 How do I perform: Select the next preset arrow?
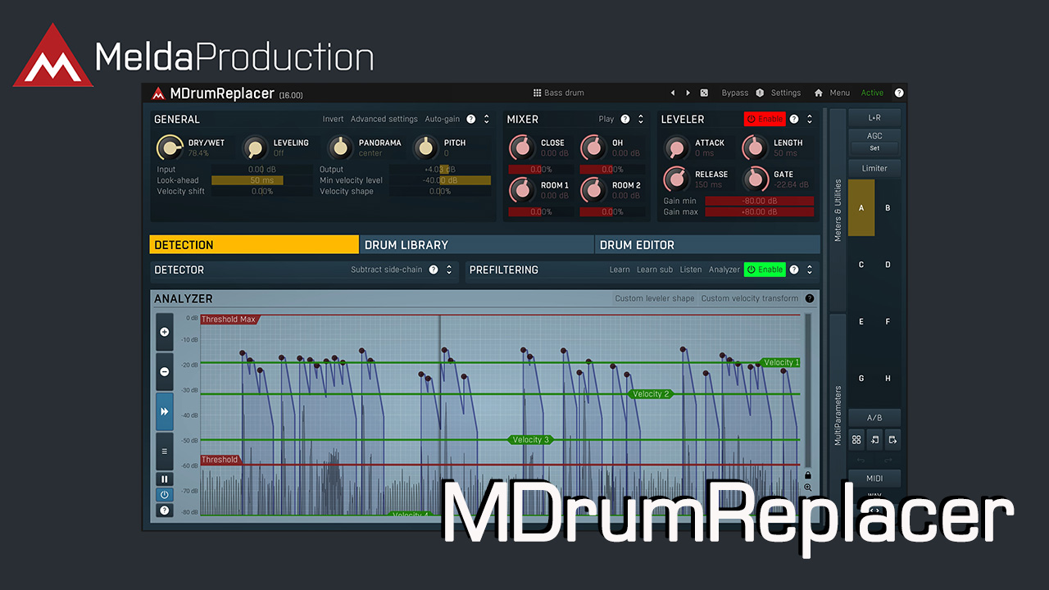pyautogui.click(x=688, y=93)
